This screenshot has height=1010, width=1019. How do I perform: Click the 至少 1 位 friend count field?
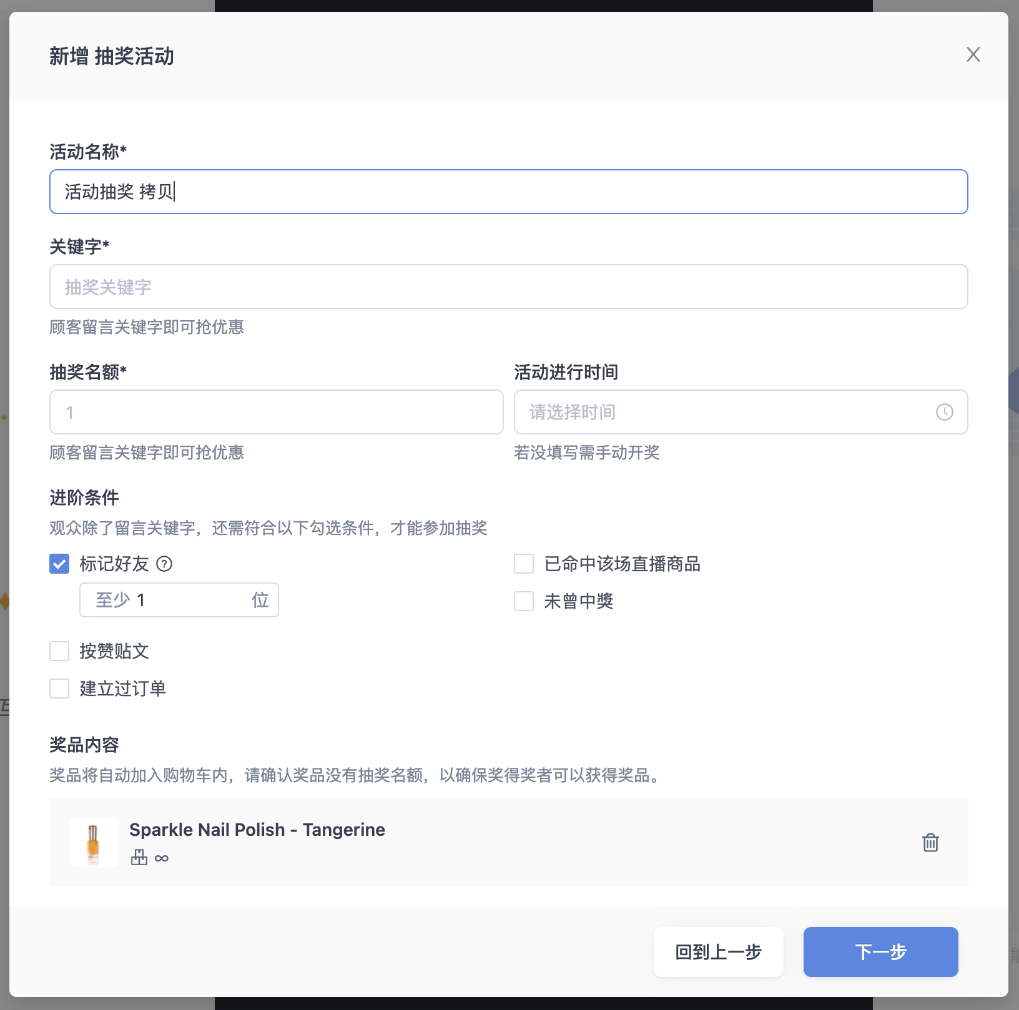[179, 600]
